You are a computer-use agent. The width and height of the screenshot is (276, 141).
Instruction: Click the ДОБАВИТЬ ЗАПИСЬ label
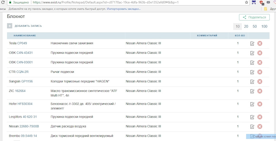pyautogui.click(x=28, y=26)
